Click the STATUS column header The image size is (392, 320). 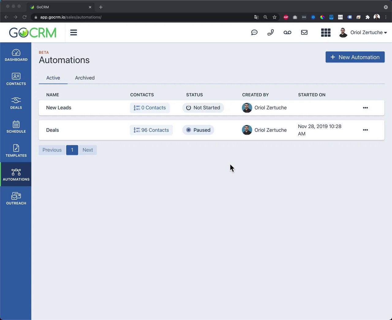click(194, 95)
